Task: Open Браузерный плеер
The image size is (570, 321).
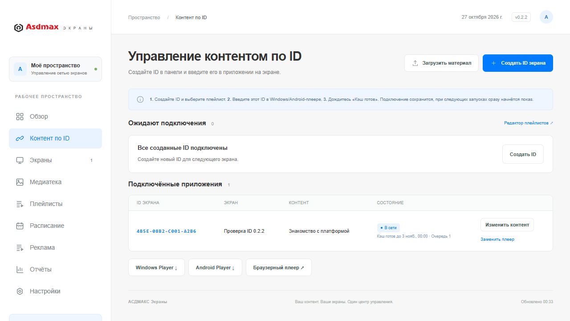Action: [279, 267]
